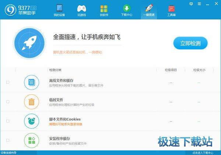This screenshot has height=155, width=221.
Task: Click the installer cache green icon
Action: coord(32,140)
